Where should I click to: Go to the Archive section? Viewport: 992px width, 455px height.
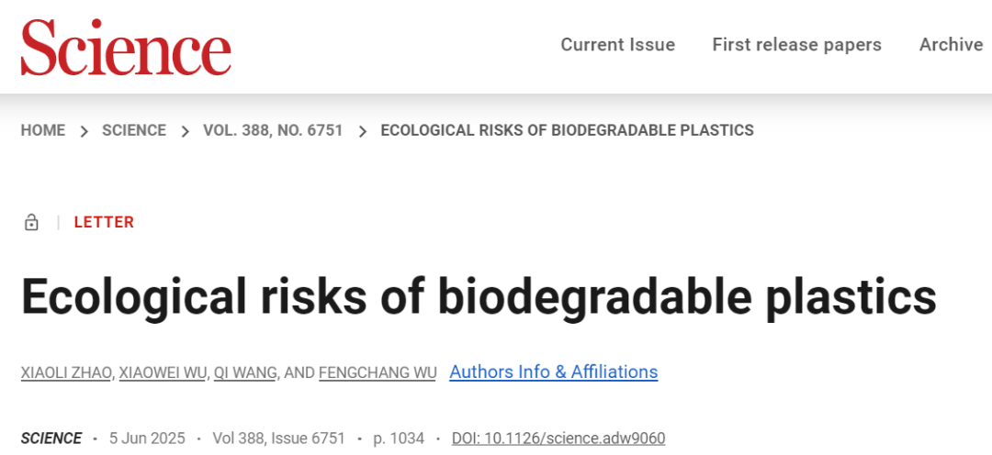(x=951, y=45)
